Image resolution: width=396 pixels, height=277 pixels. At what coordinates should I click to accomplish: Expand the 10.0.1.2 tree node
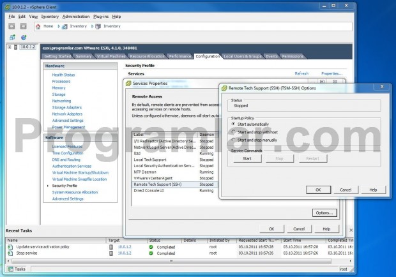10,47
